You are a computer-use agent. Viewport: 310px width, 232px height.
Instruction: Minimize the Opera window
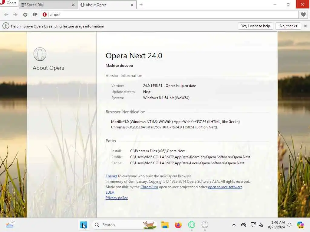pos(275,4)
